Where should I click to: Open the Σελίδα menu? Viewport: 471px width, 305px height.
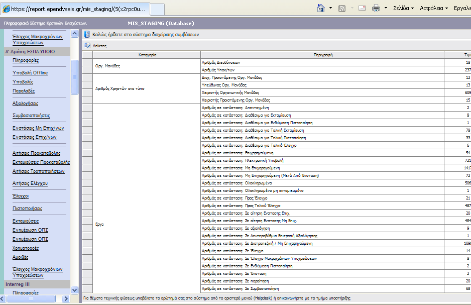[403, 8]
